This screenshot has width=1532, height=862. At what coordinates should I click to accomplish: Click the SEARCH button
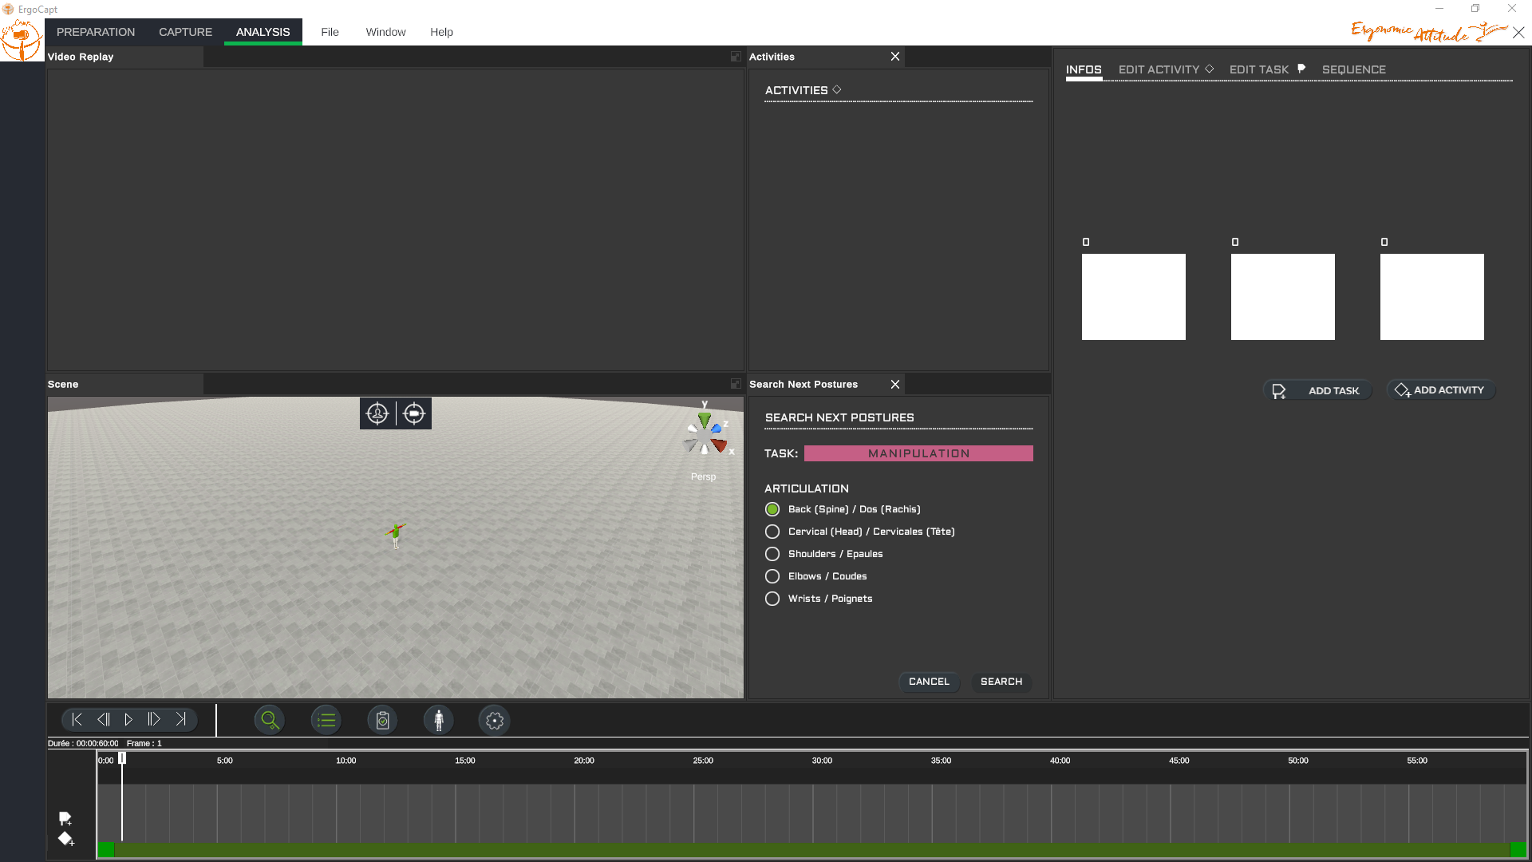pyautogui.click(x=1001, y=682)
